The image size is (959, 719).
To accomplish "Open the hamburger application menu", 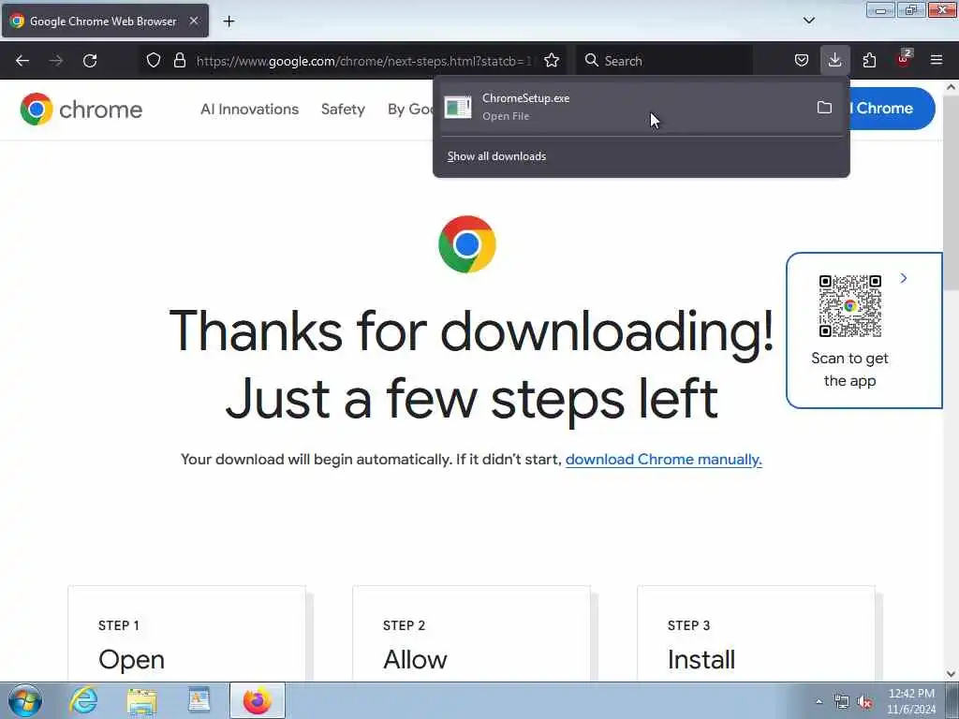I will click(937, 60).
